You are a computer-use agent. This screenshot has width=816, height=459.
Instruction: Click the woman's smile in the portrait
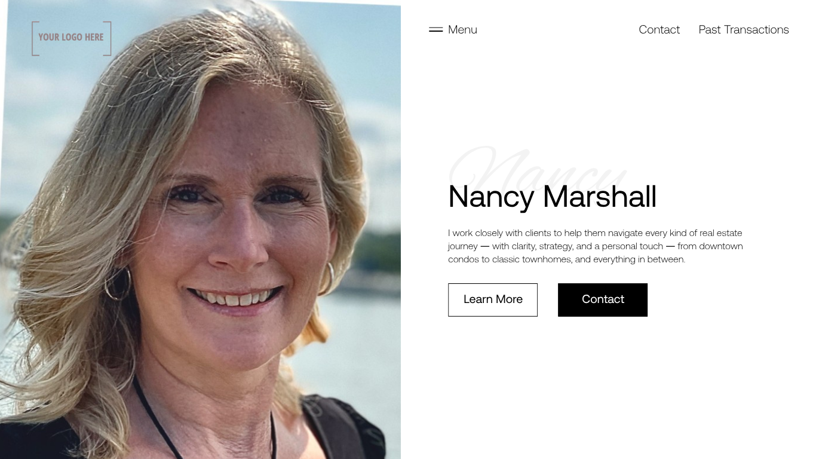(235, 297)
